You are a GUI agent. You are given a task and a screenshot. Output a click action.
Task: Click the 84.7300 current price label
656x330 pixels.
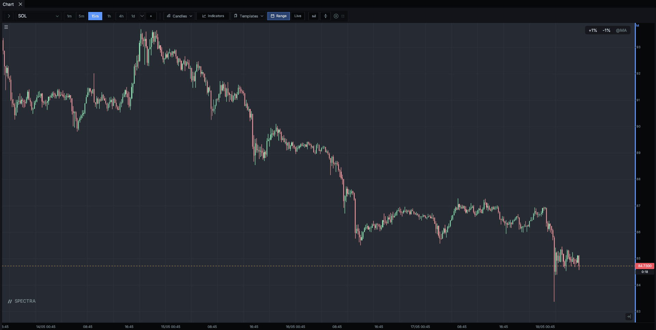pyautogui.click(x=645, y=266)
